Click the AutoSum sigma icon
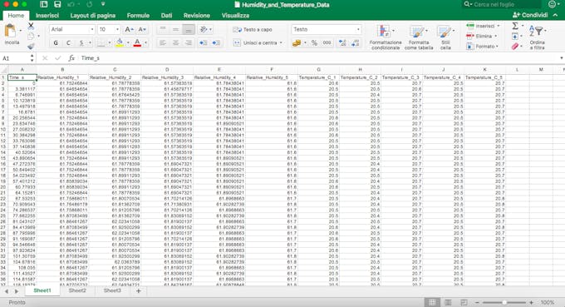This screenshot has width=565, height=307. (515, 26)
